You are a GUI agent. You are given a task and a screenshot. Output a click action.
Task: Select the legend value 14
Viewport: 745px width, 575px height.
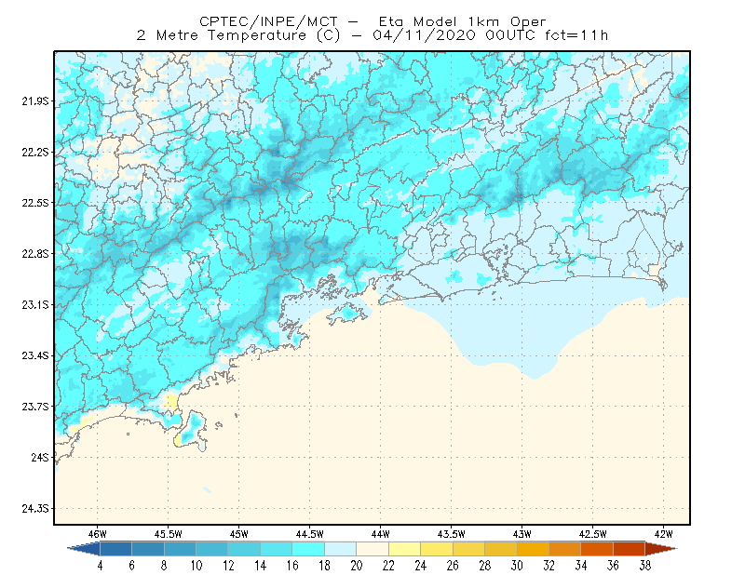pos(261,566)
